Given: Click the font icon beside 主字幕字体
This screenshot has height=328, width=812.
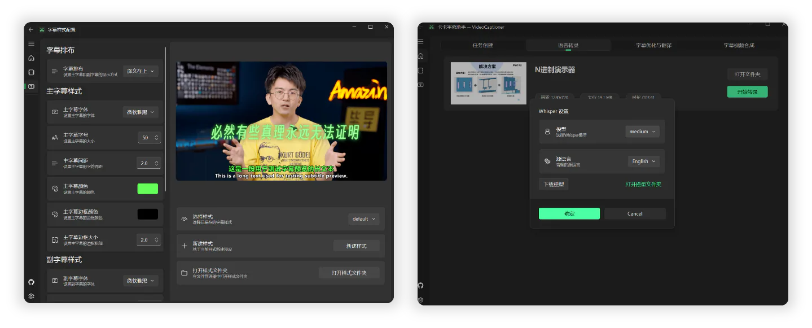Looking at the screenshot, I should (x=55, y=112).
